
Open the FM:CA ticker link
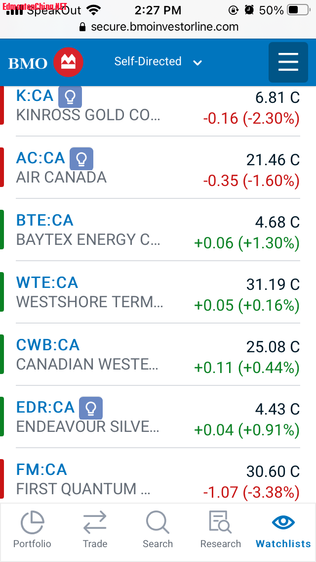click(x=41, y=469)
